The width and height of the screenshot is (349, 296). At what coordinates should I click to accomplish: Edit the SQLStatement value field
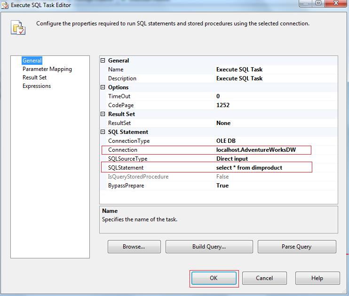260,168
